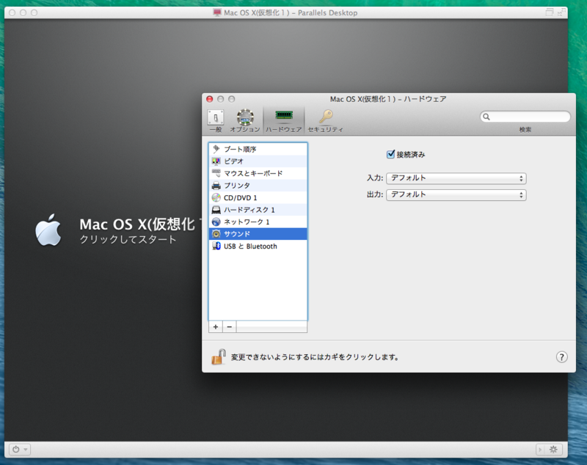The image size is (587, 465).
Task: Select the ハードウェア tab icon
Action: click(284, 121)
